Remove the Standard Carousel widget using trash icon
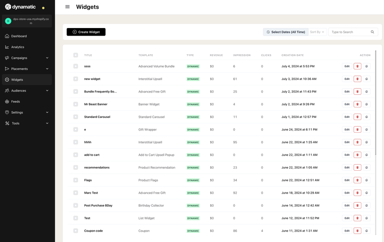This screenshot has height=242, width=384. 357,117
